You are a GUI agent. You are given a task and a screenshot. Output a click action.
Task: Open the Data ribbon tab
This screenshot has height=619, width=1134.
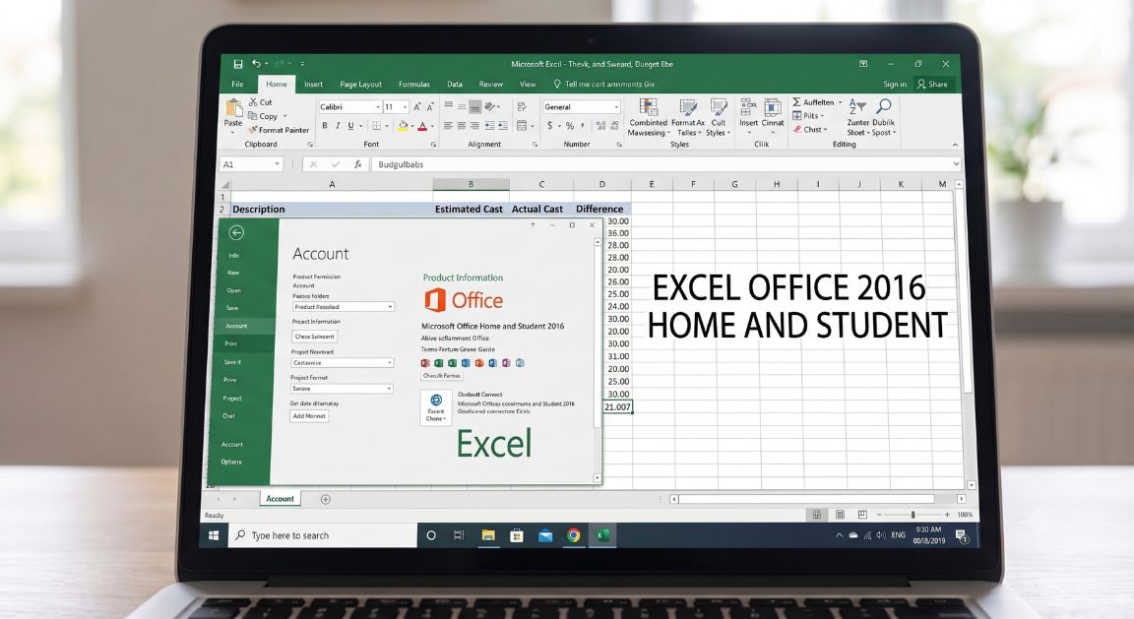pyautogui.click(x=454, y=84)
